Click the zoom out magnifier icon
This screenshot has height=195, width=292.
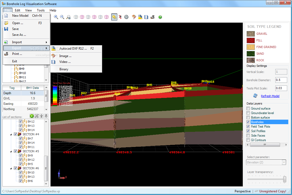[x=62, y=17]
